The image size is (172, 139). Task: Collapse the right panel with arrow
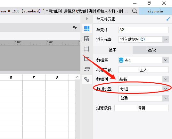coord(87,19)
